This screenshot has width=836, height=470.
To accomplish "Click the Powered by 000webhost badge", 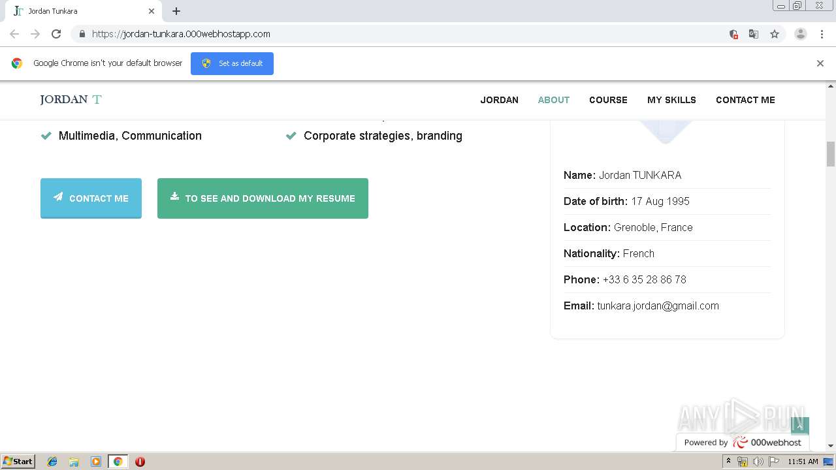I will (743, 442).
